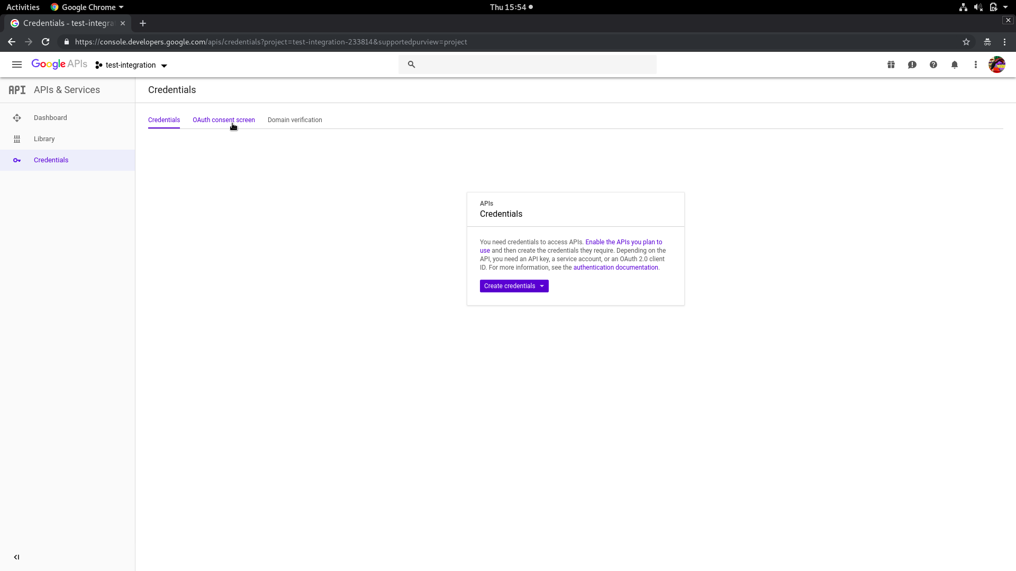The width and height of the screenshot is (1016, 571).
Task: Open Library in the sidebar
Action: point(44,139)
